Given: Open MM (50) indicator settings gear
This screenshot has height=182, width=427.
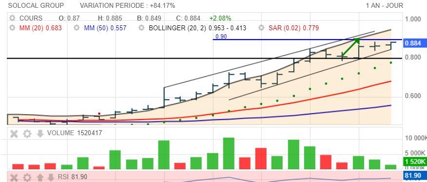Looking at the screenshot, I should (77, 28).
